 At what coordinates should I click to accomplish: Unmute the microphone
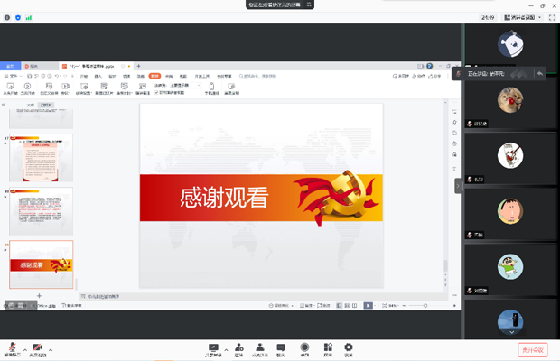pyautogui.click(x=13, y=348)
